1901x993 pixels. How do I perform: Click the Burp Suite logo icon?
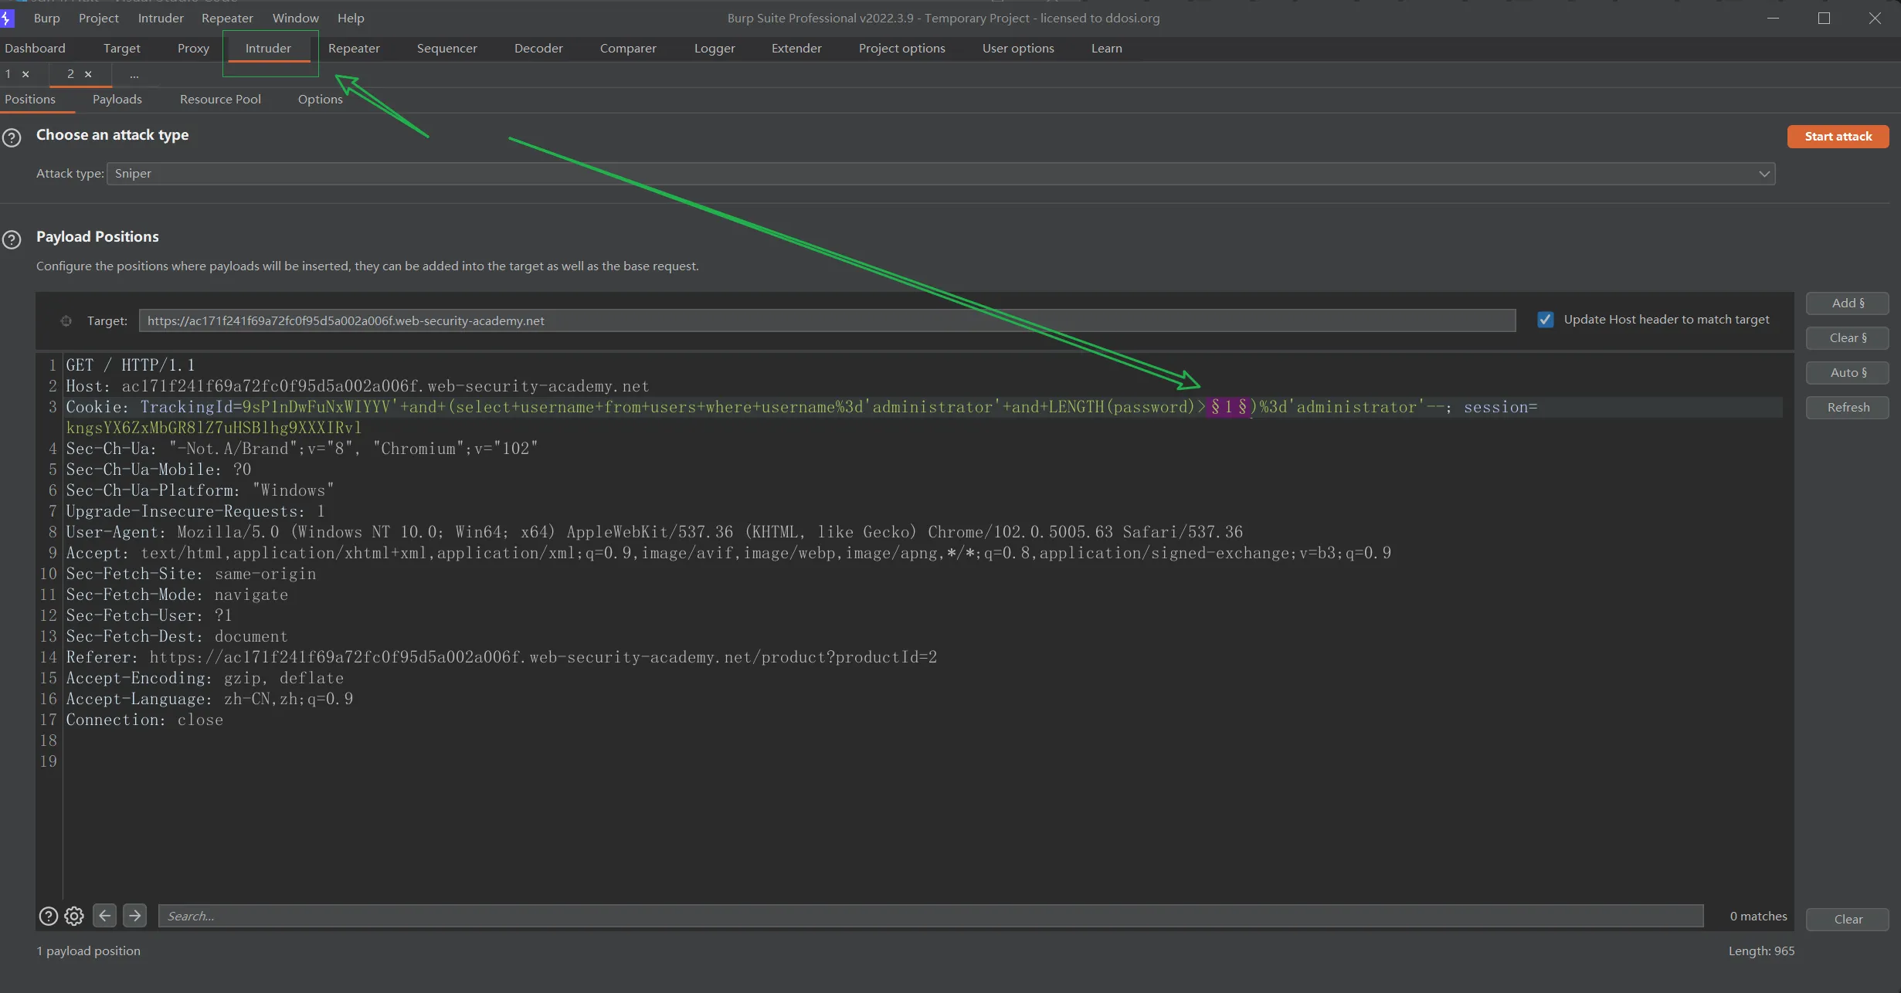click(7, 18)
